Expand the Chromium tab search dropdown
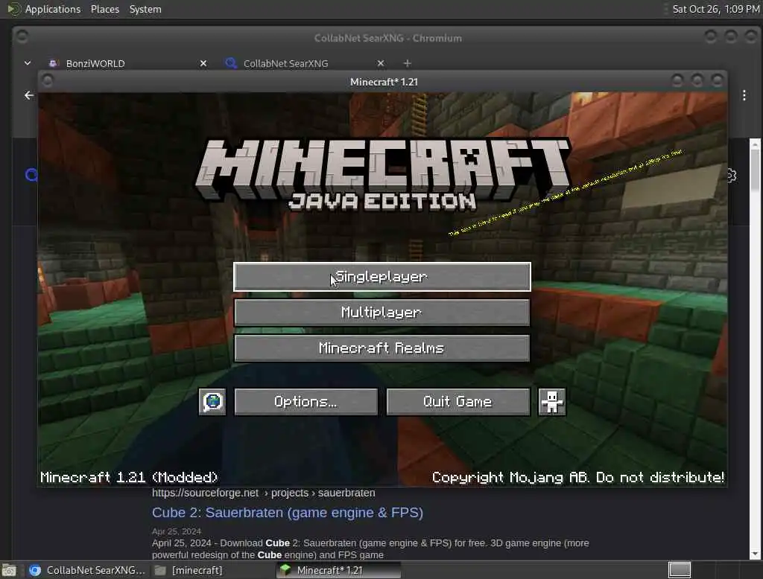Viewport: 763px width, 579px height. [28, 63]
